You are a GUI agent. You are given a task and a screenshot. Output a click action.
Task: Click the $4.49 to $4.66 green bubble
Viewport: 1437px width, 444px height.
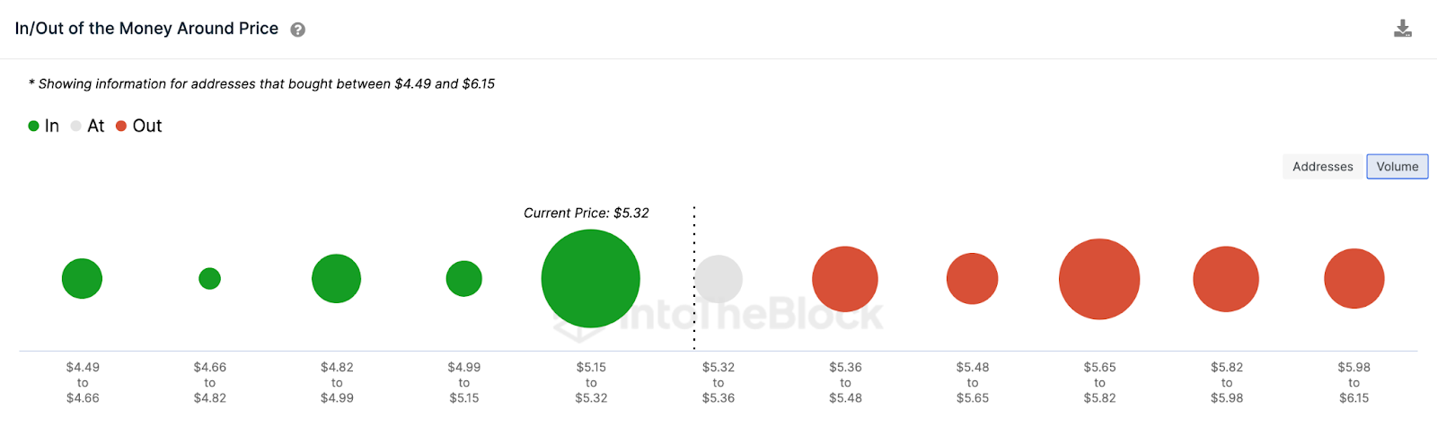tap(82, 279)
